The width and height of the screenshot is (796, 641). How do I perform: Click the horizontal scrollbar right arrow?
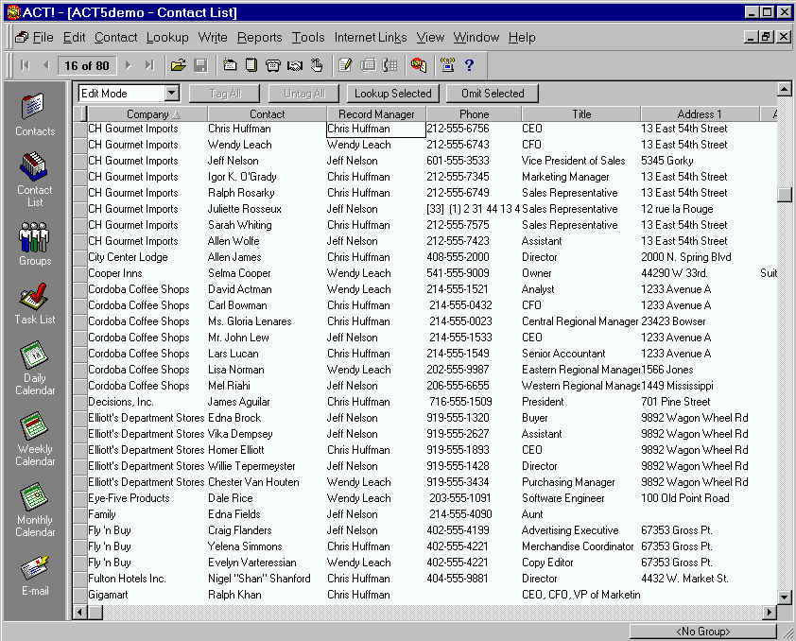coord(770,612)
